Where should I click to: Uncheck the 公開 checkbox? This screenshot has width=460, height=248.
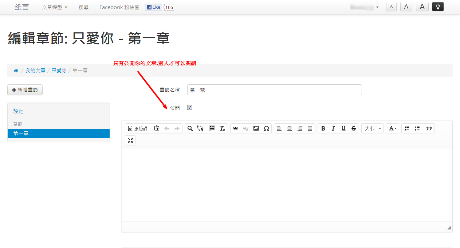pyautogui.click(x=189, y=108)
